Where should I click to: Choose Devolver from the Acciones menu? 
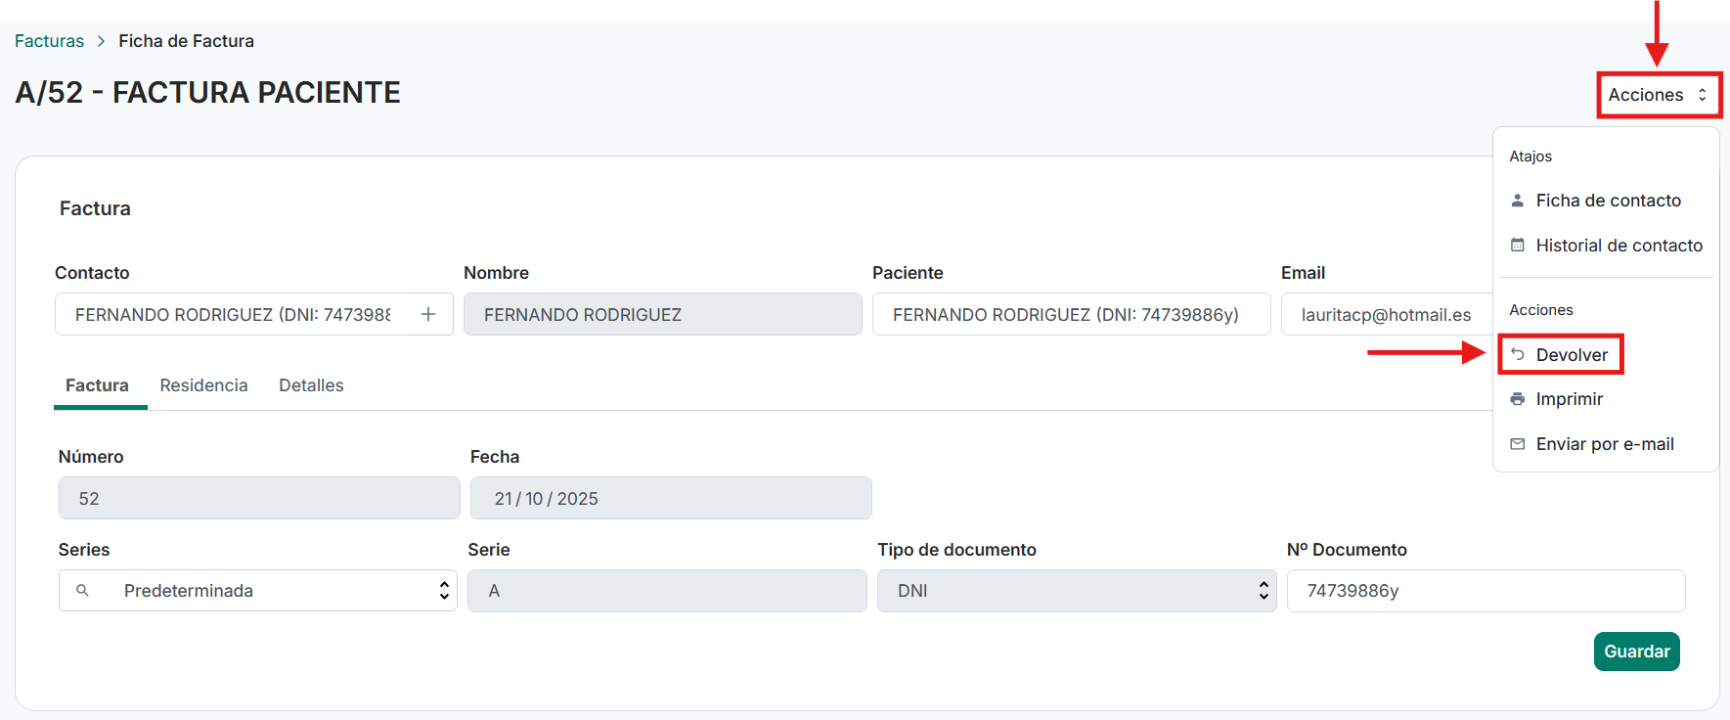pyautogui.click(x=1571, y=354)
